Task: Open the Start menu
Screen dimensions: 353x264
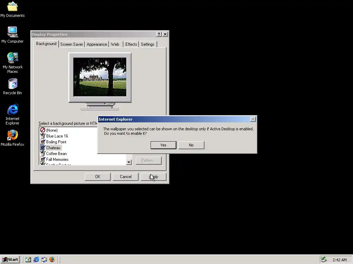Action: click(10, 260)
